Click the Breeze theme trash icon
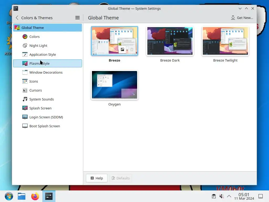 (132, 49)
